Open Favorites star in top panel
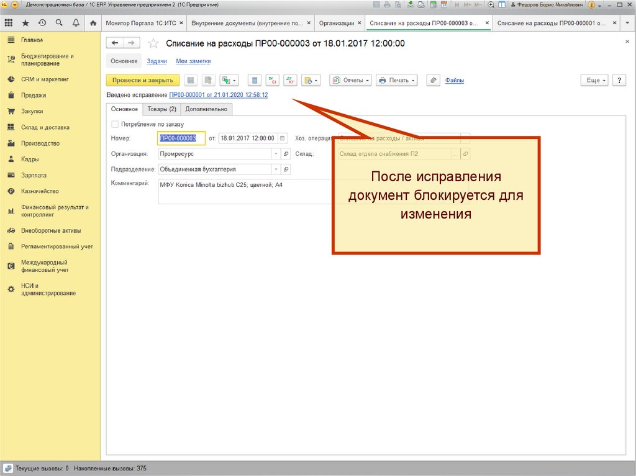 25,23
